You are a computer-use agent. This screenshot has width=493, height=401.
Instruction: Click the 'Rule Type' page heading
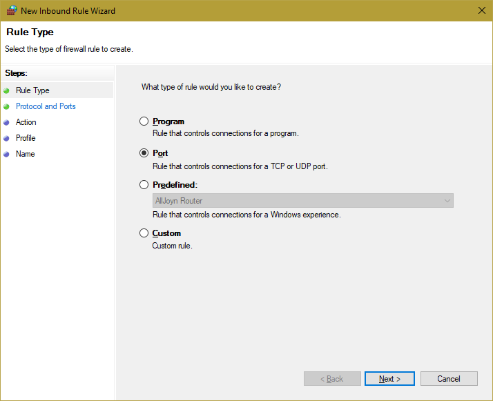(30, 32)
